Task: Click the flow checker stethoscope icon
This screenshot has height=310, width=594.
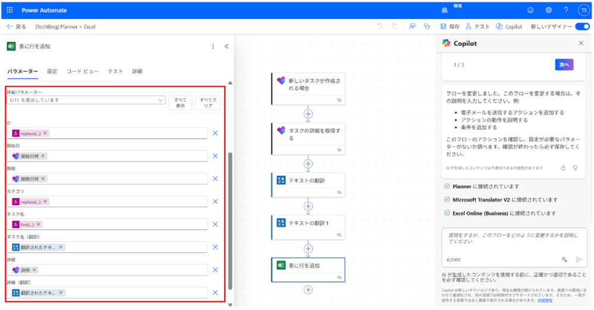Action: [426, 27]
